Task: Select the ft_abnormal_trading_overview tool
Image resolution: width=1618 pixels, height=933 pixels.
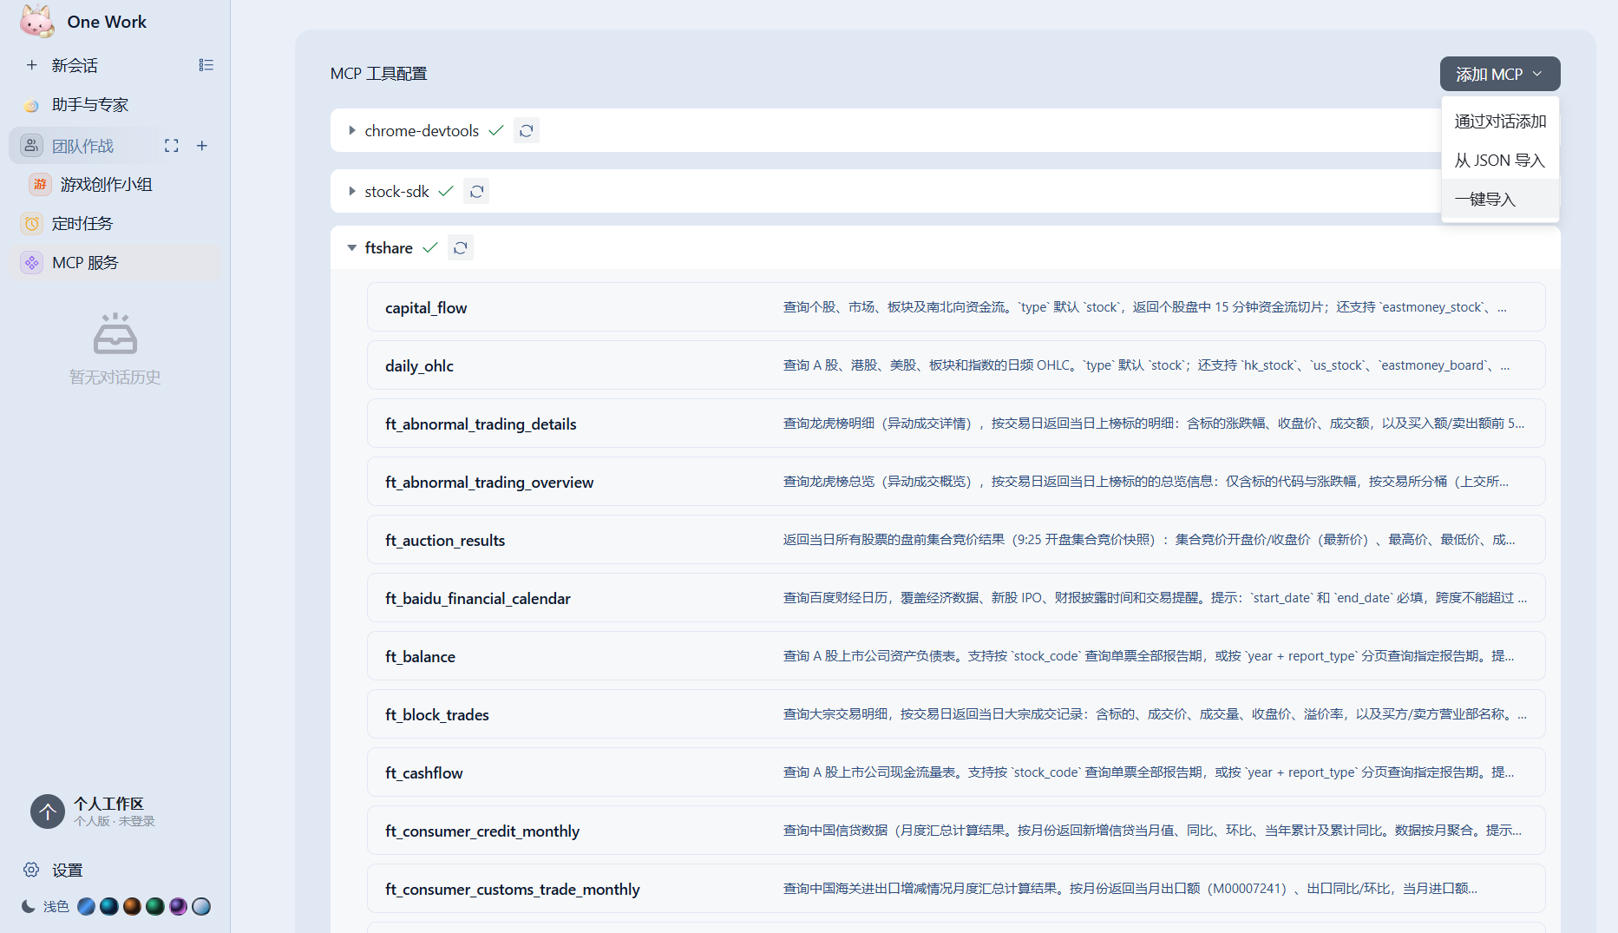Action: pos(956,482)
